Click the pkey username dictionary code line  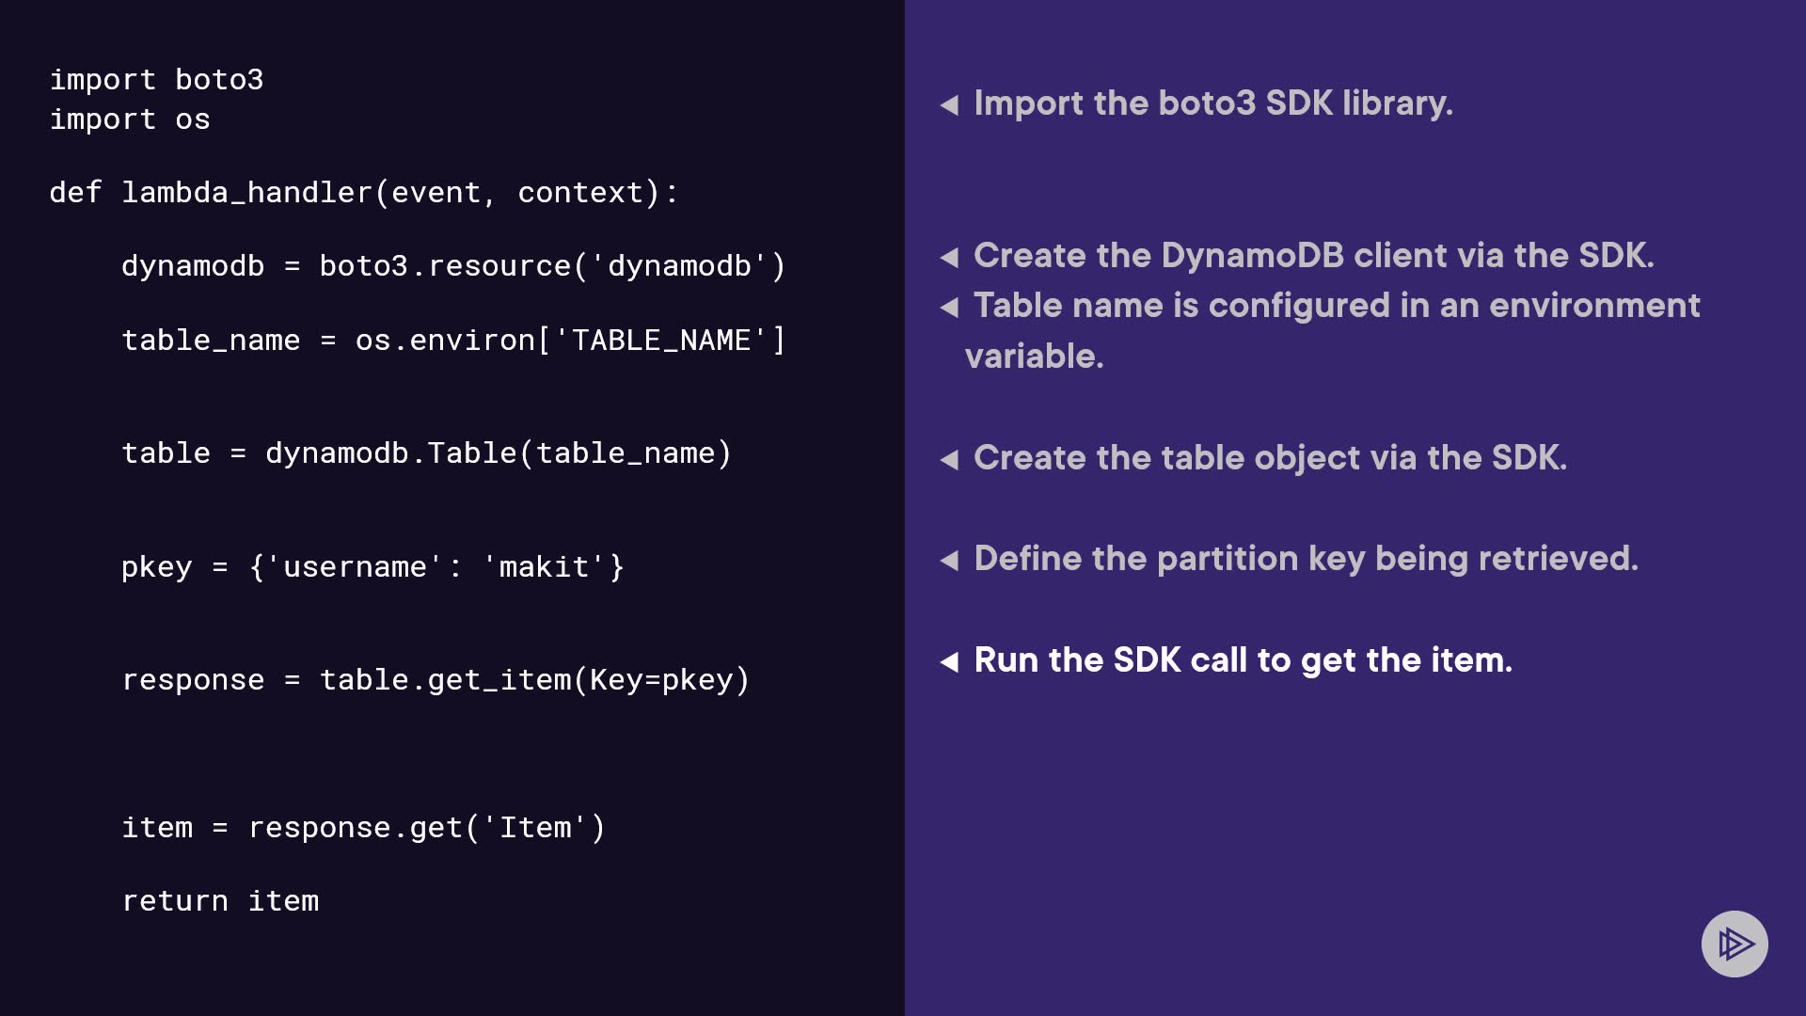coord(372,567)
